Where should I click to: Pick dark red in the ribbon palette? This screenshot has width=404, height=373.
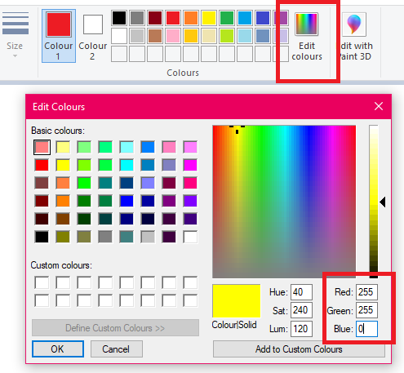point(155,18)
